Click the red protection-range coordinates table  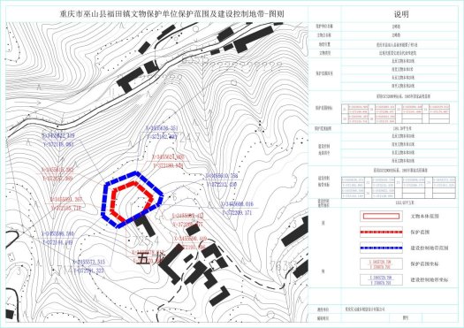[x=396, y=114]
